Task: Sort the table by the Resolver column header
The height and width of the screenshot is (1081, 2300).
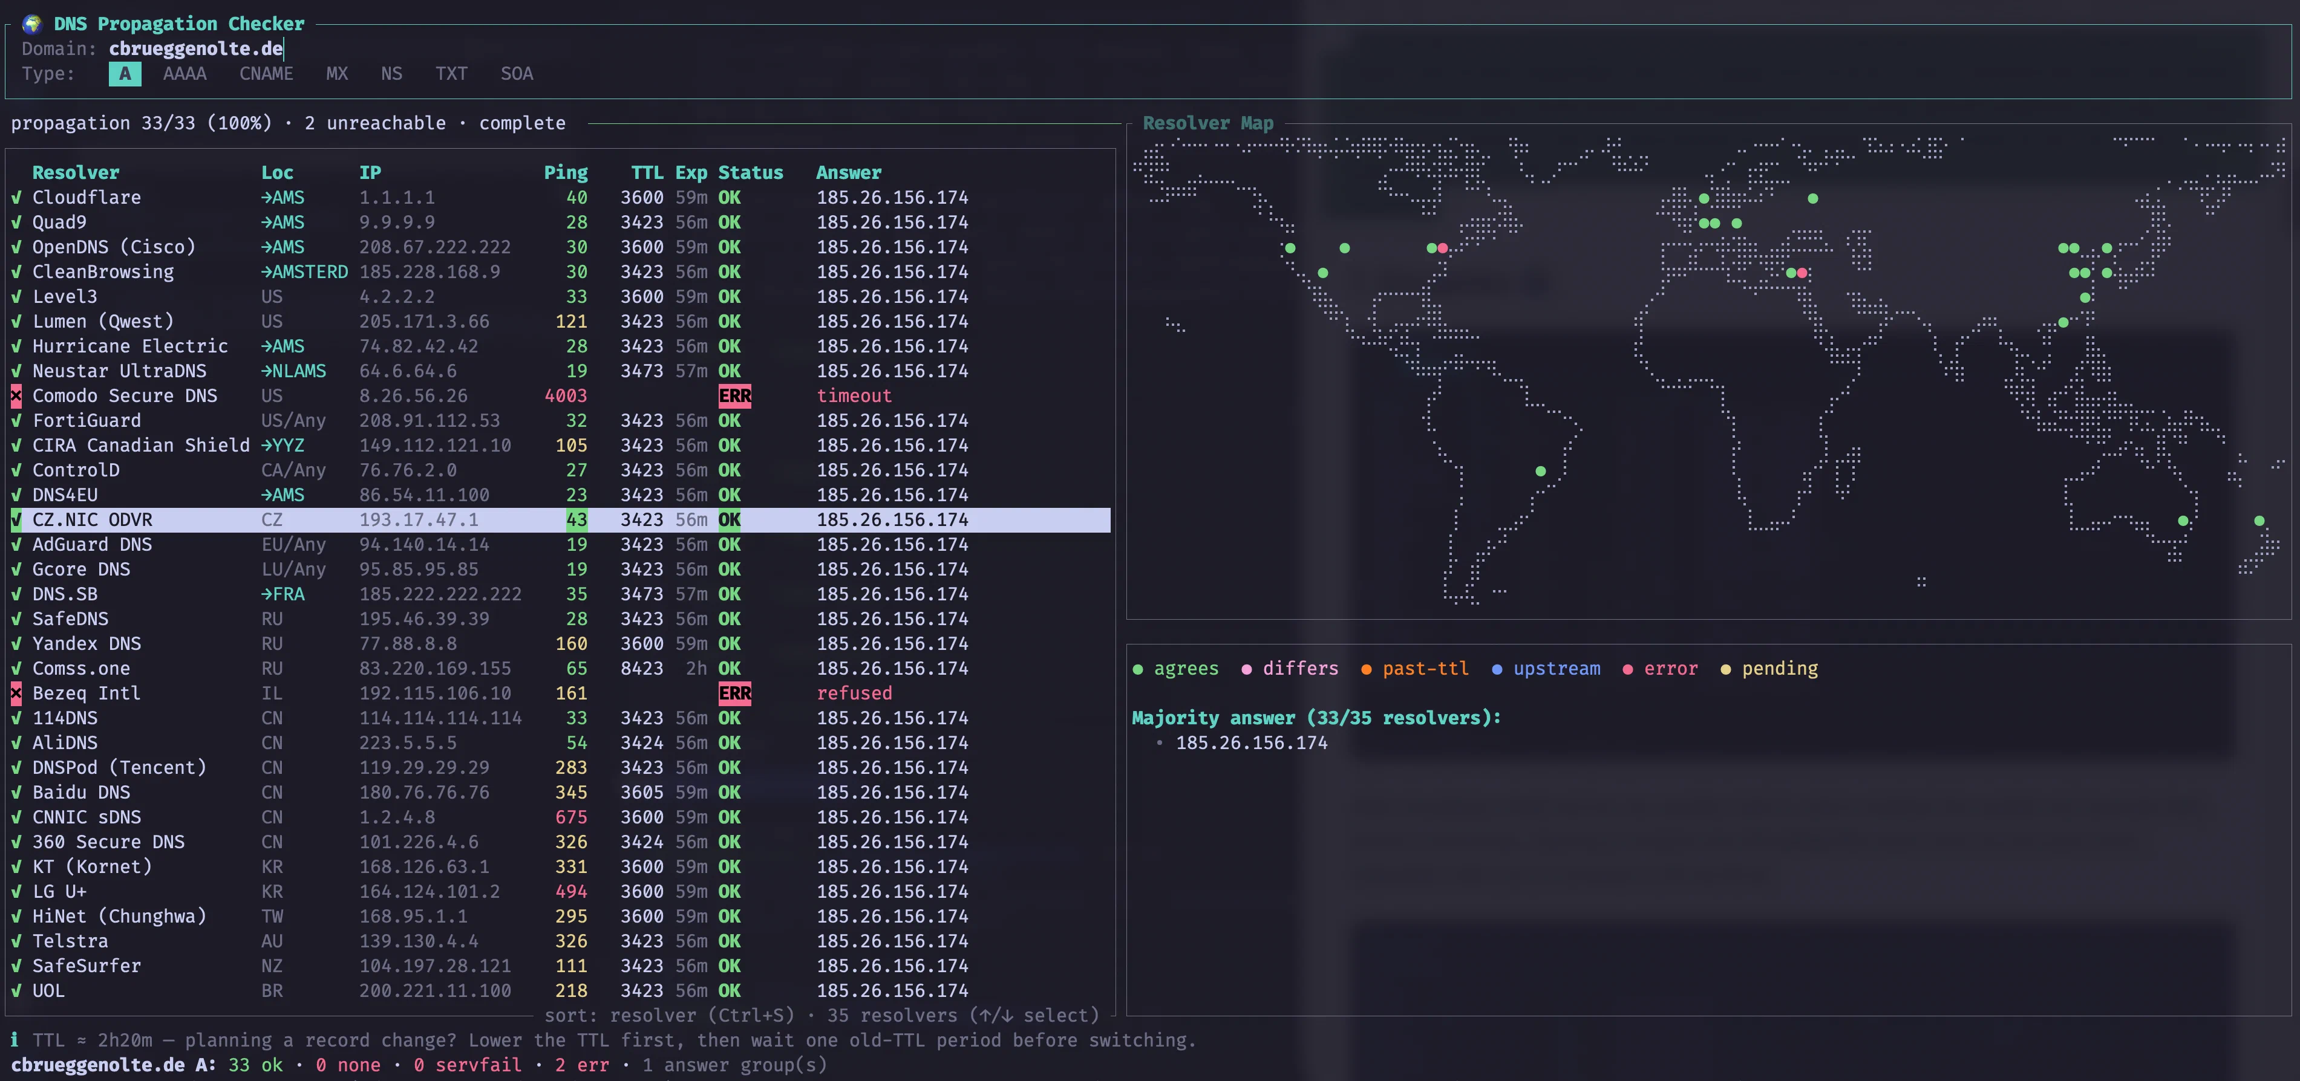Action: [76, 172]
